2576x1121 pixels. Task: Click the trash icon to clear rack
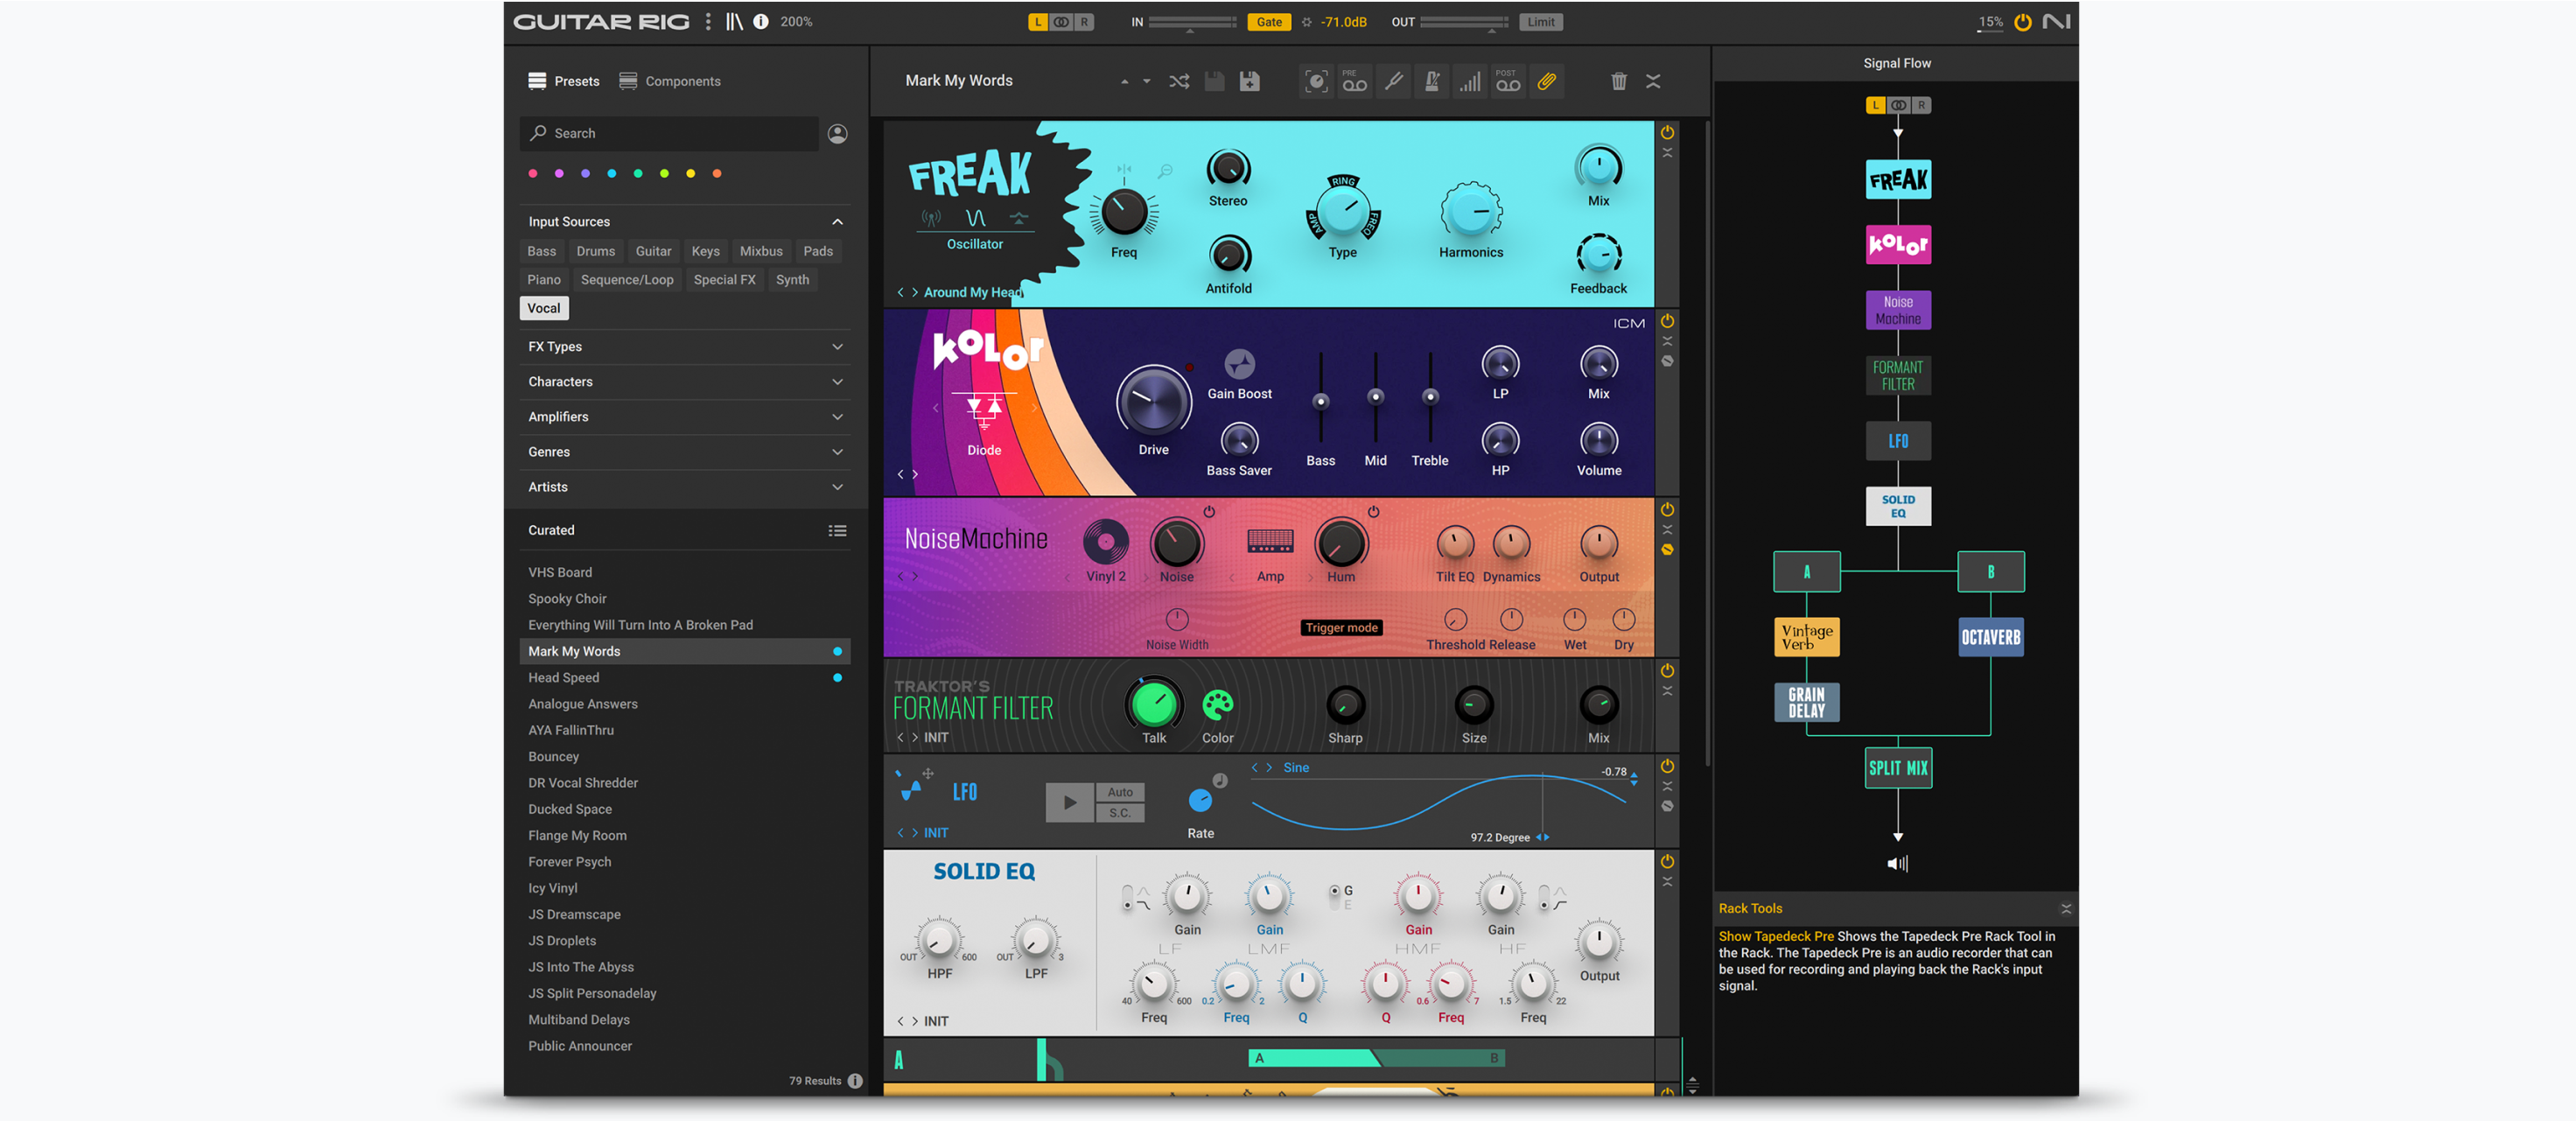(1618, 81)
